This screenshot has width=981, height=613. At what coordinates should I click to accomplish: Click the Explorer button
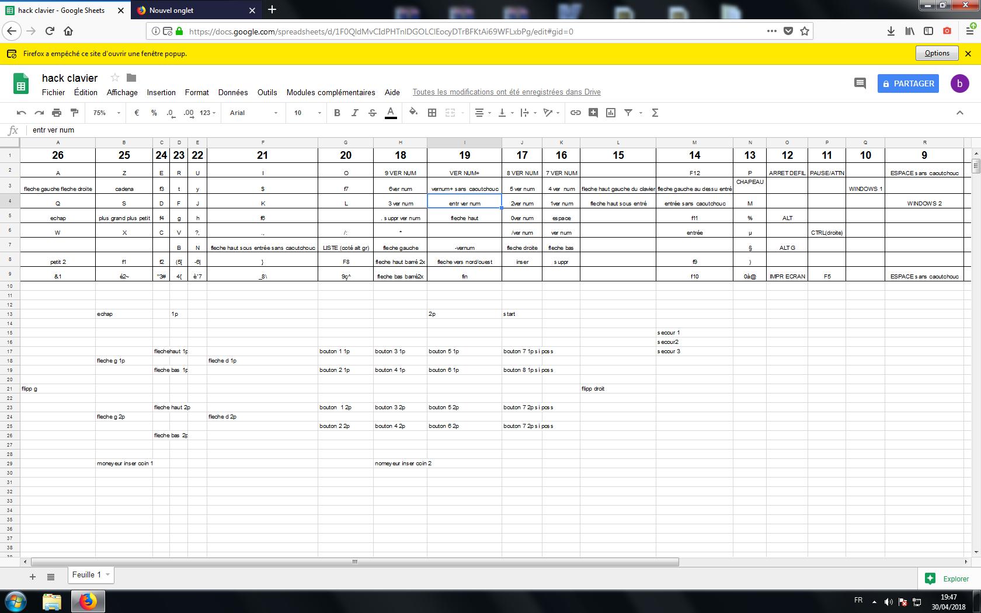[948, 579]
